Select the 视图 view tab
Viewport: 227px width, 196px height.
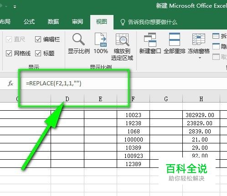pyautogui.click(x=102, y=22)
